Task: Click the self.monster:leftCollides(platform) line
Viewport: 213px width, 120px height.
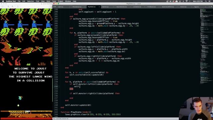Action: coord(94,84)
